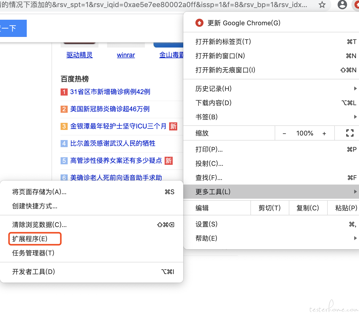
Task: Open the 金山毒霸 link
Action: point(171,55)
